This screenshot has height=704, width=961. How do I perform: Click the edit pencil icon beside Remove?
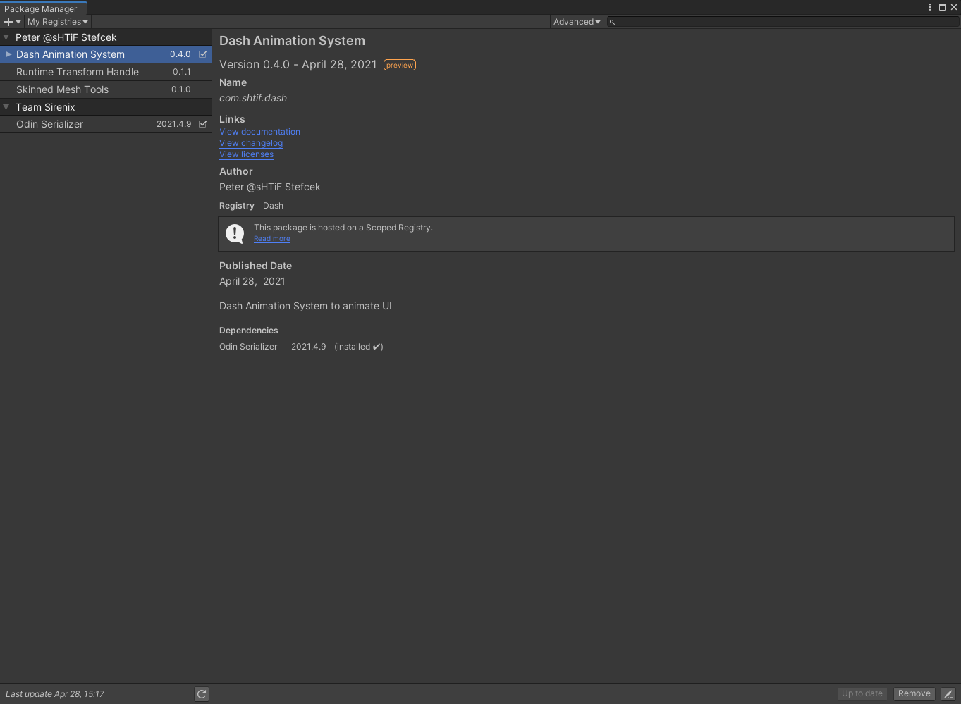click(x=948, y=694)
